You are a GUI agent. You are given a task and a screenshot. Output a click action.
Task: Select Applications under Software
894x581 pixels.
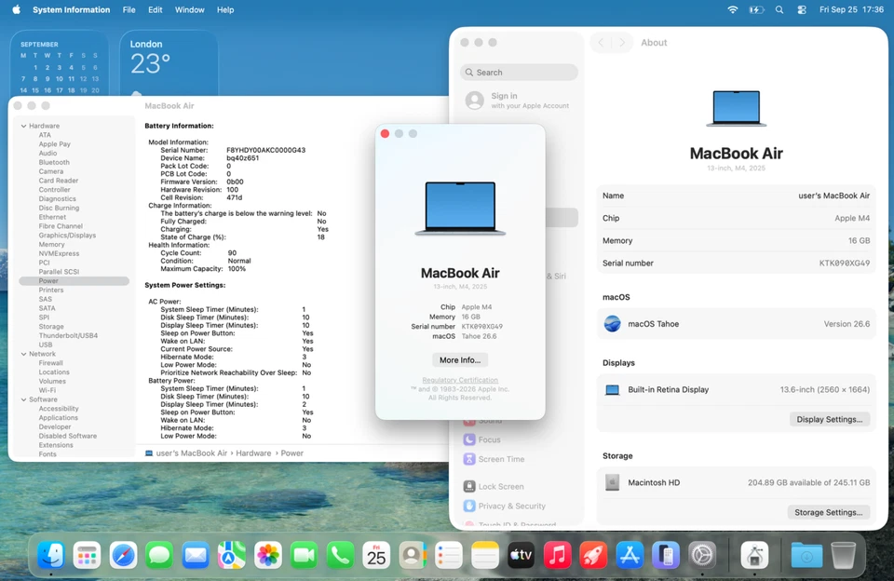tap(58, 418)
